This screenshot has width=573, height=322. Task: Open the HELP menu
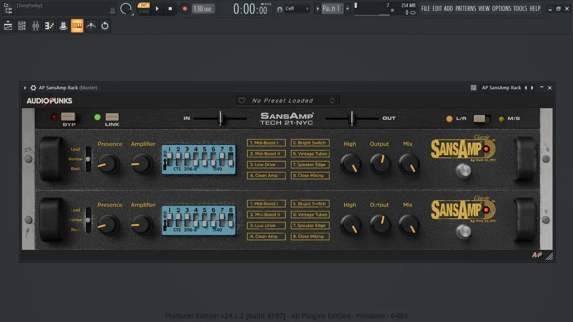point(535,8)
